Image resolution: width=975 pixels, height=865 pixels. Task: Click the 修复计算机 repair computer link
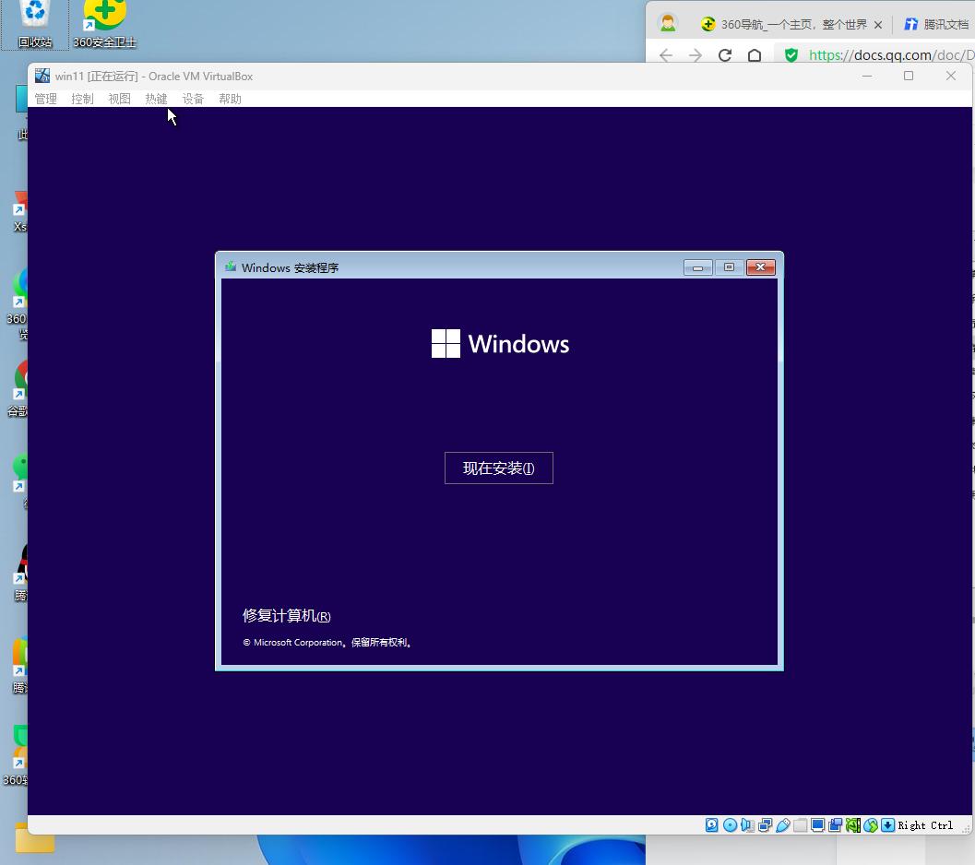[x=286, y=616]
